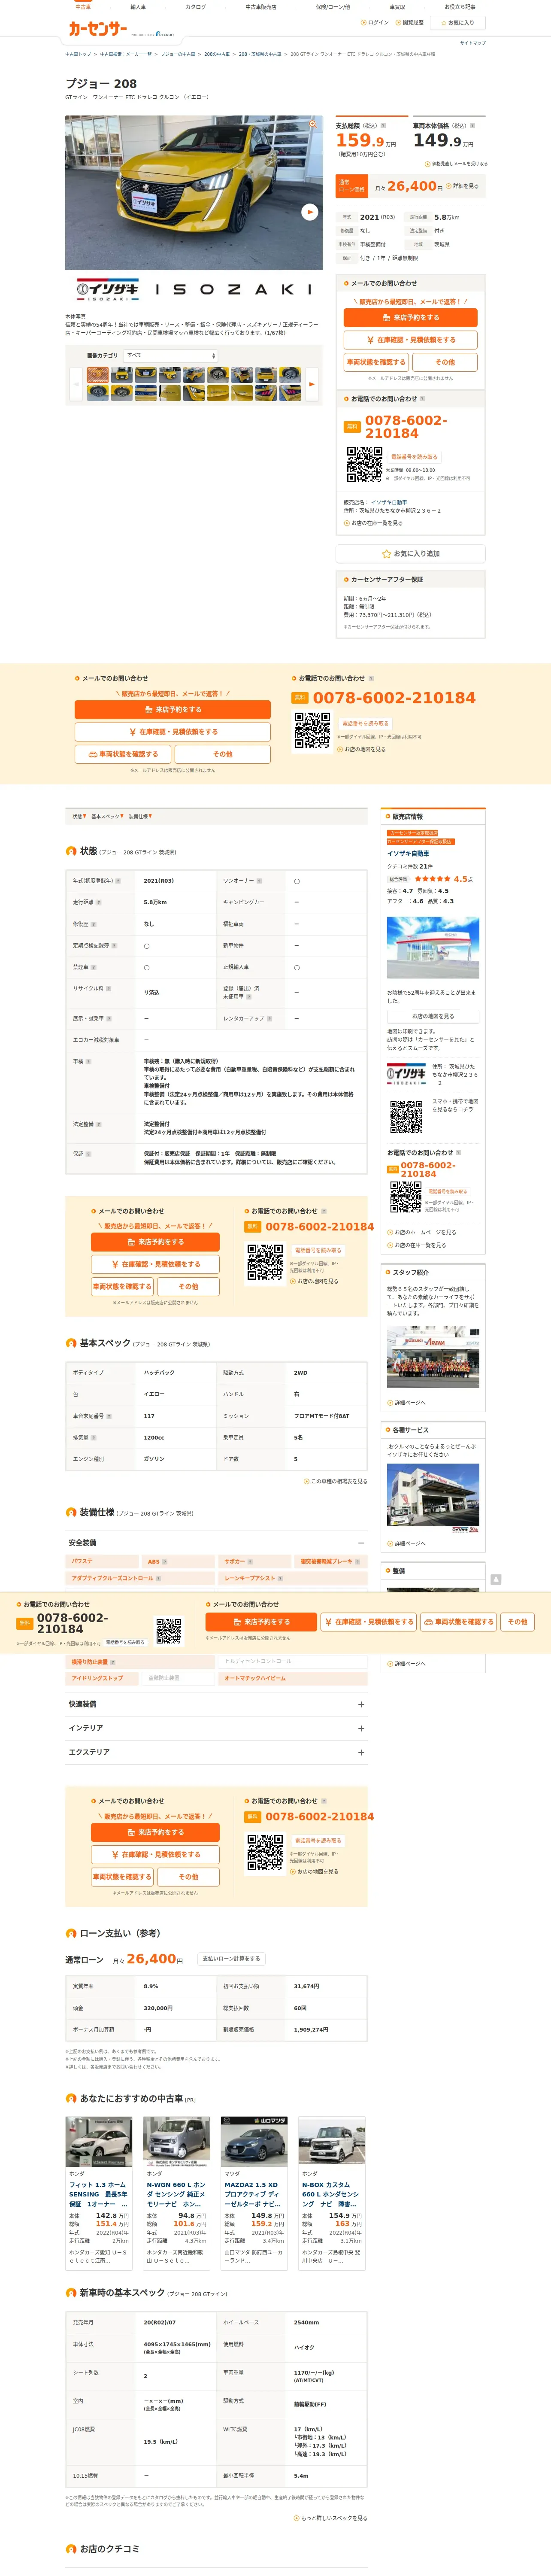Viewport: 551px width, 2576px height.
Task: Click この車種の相場表を見る link
Action: click(336, 1481)
